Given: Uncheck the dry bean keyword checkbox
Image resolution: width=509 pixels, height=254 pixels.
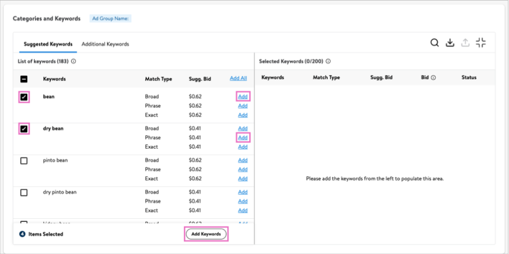Looking at the screenshot, I should point(24,129).
